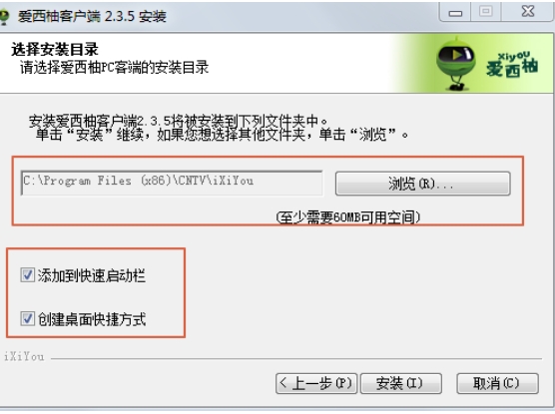This screenshot has height=414, width=555.
Task: Click the 爱西柚 XiyoU brand logo text
Action: [x=512, y=64]
